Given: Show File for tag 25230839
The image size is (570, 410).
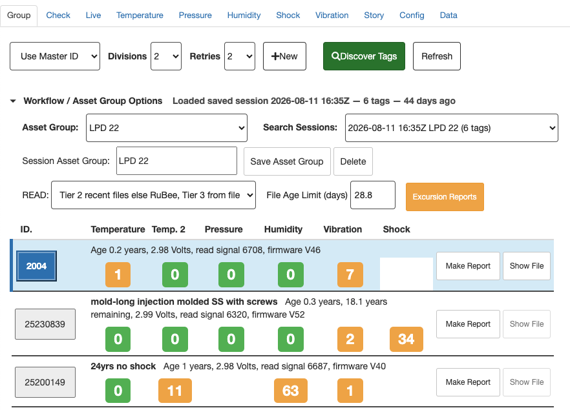Looking at the screenshot, I should click(526, 324).
